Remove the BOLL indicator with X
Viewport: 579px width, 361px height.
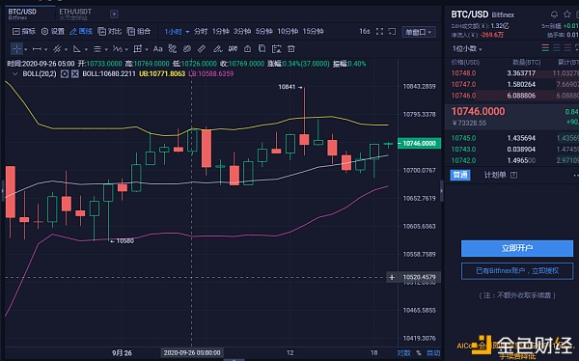pyautogui.click(x=74, y=74)
